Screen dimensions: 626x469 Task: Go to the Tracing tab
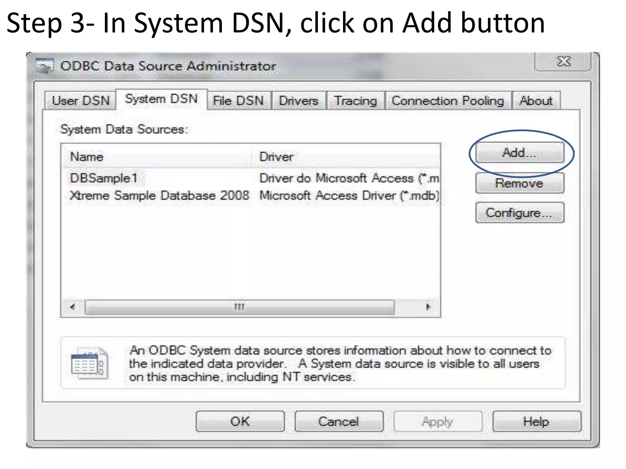tap(355, 101)
